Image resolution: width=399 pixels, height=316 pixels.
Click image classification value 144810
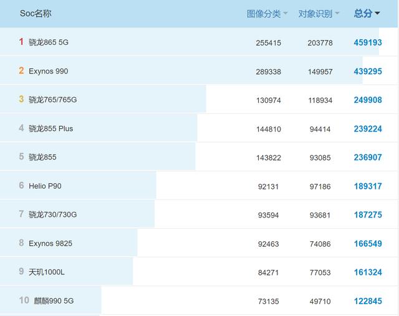pos(269,129)
